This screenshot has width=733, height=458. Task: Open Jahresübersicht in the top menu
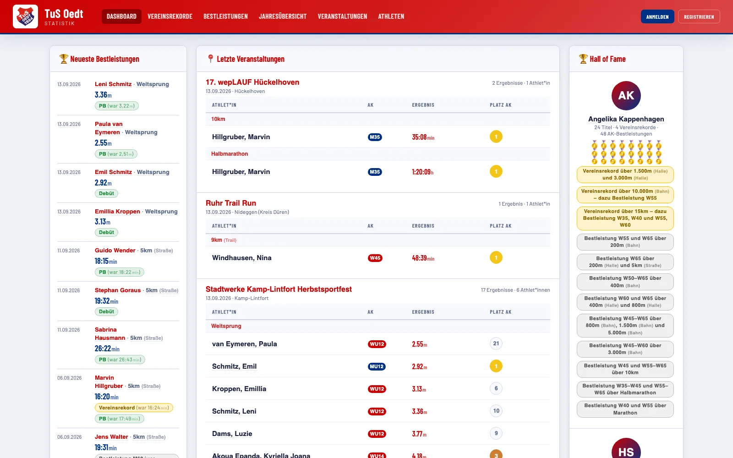[283, 16]
